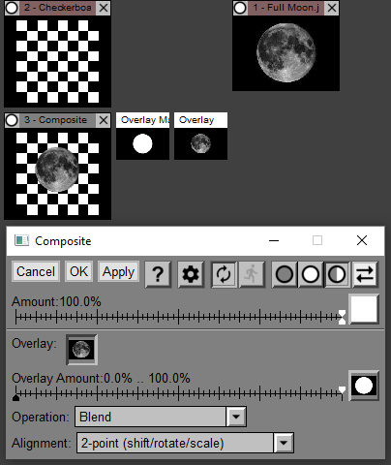Click the Apply button
This screenshot has width=391, height=465.
pos(118,271)
